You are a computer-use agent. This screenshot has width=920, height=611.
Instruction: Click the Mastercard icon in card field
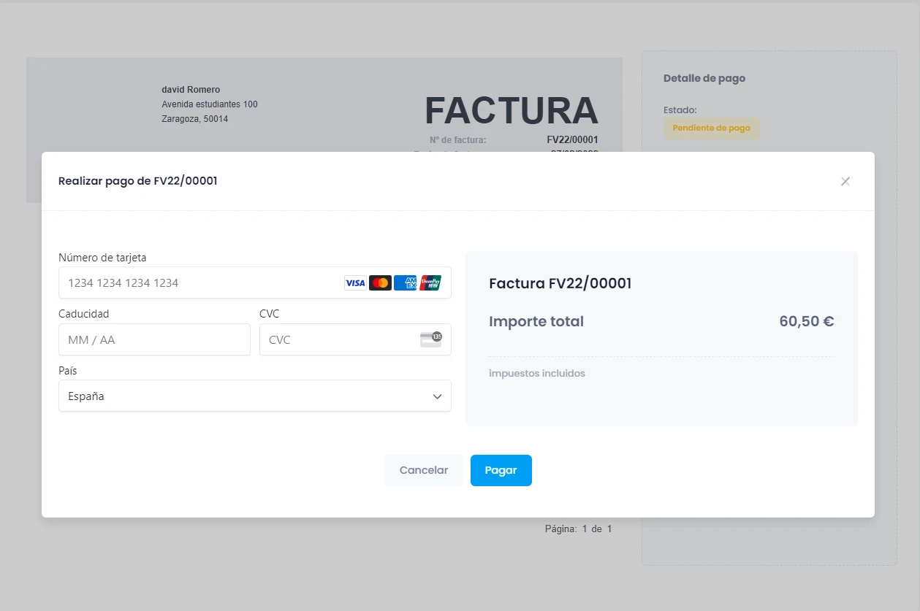(381, 283)
